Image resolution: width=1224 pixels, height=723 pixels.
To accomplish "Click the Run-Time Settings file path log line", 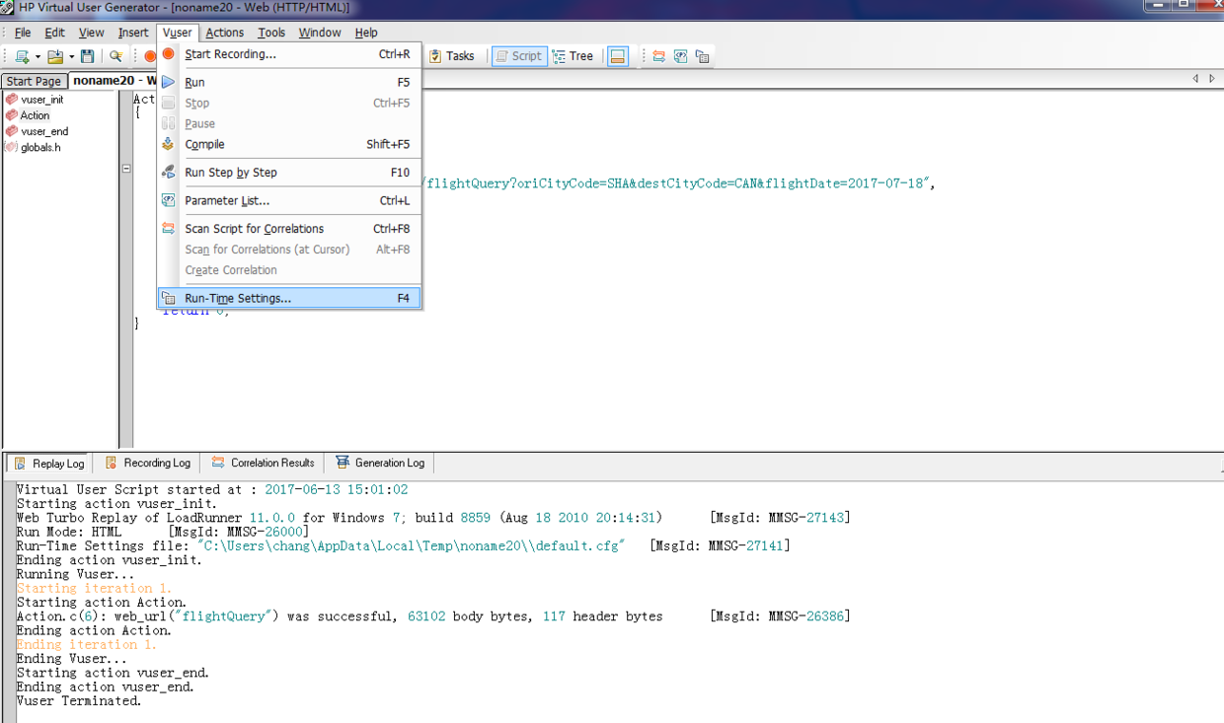I will pos(404,545).
